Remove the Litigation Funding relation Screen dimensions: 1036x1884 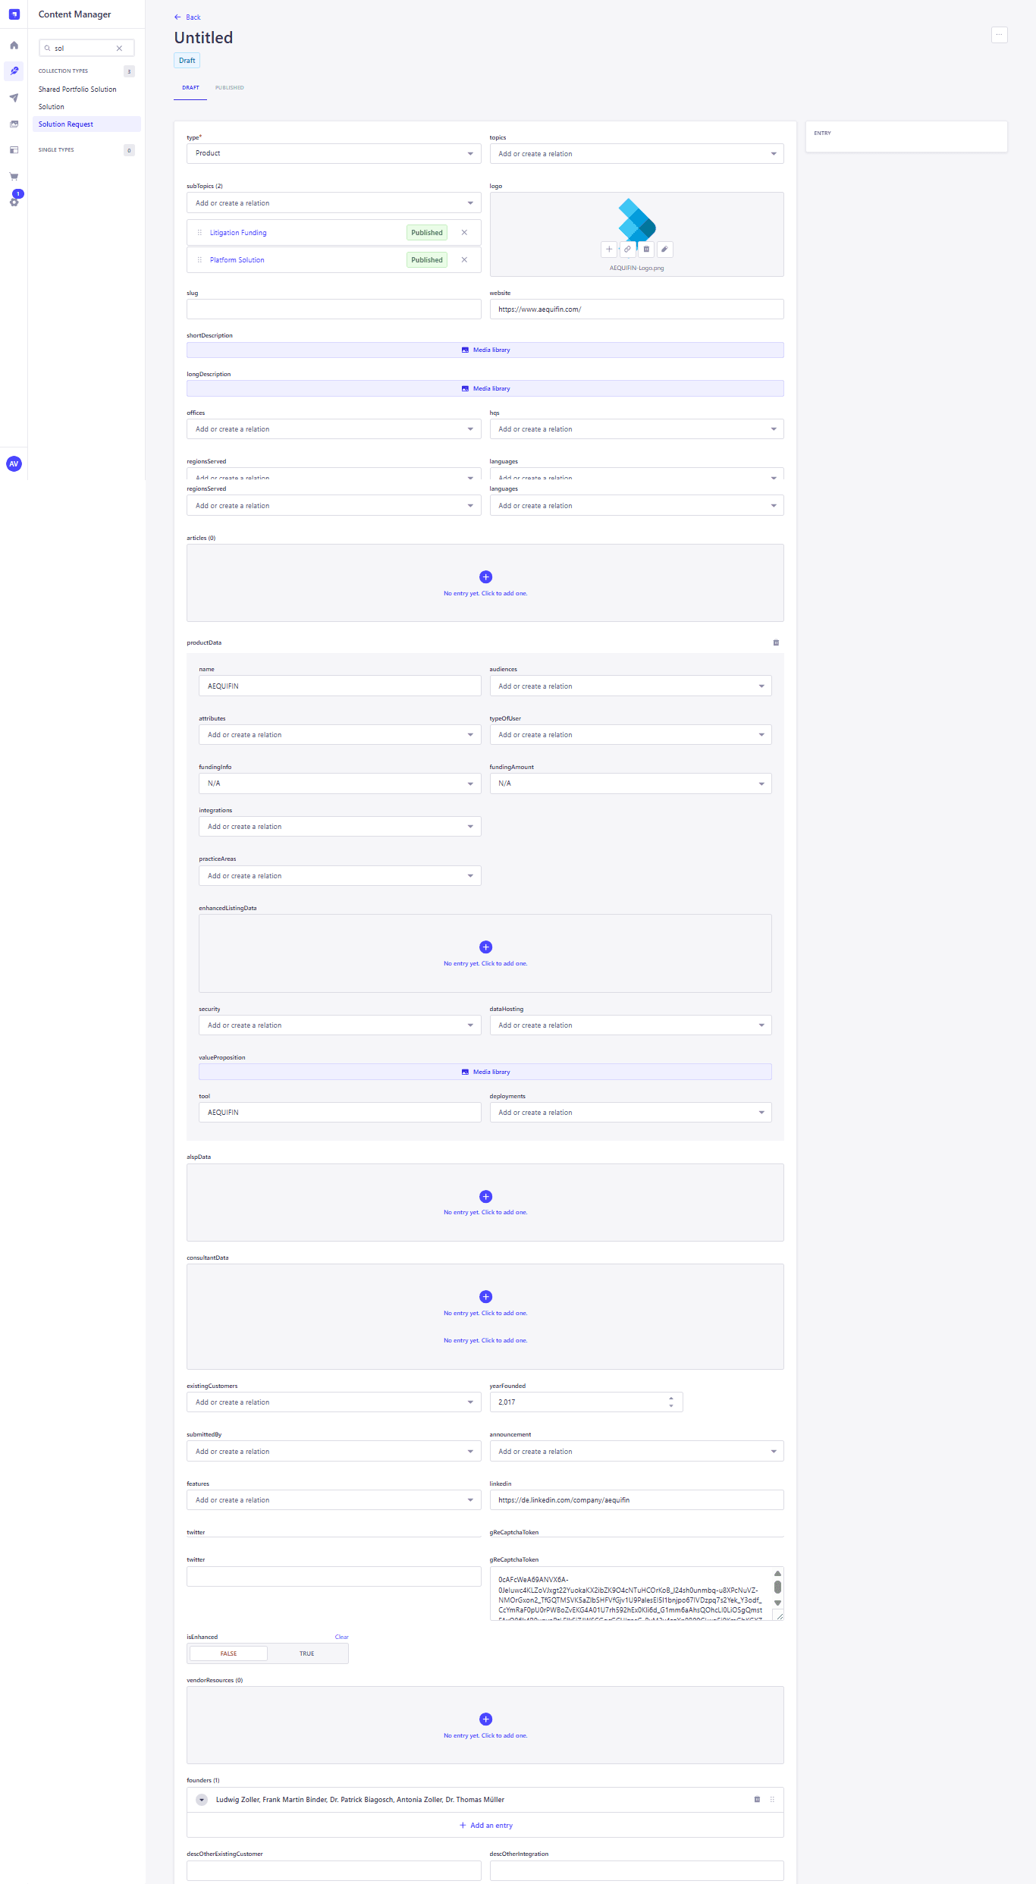[x=464, y=233]
